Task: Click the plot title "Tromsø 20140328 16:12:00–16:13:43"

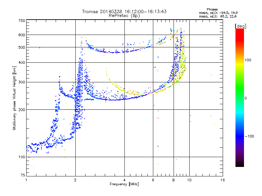Action: [124, 11]
